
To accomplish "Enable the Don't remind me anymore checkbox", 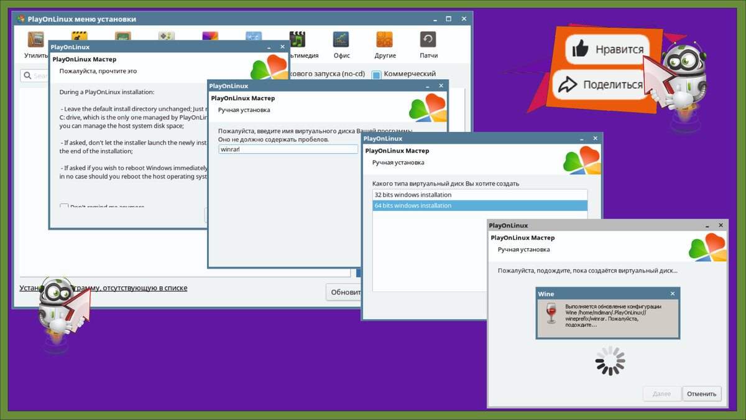I will coord(64,207).
